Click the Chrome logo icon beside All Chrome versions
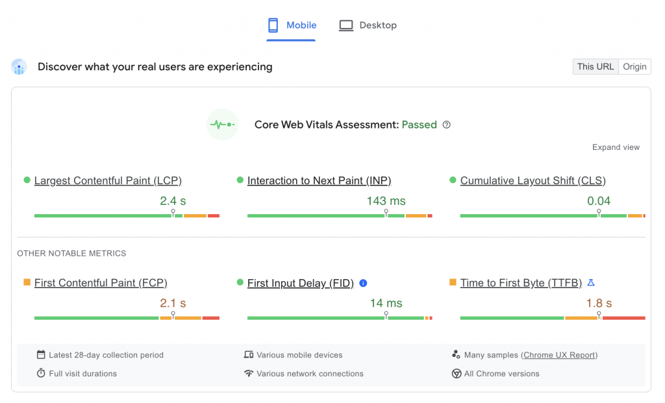Screen dimensions: 665x403 pyautogui.click(x=457, y=374)
